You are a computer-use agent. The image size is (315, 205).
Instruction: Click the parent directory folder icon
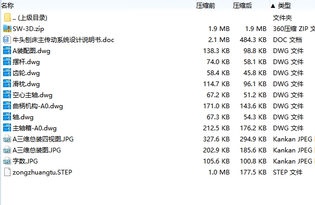[7, 18]
